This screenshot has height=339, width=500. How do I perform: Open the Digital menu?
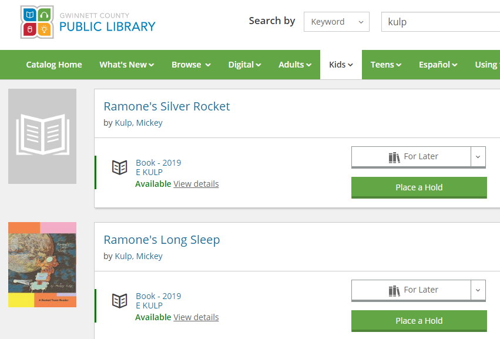click(x=244, y=65)
